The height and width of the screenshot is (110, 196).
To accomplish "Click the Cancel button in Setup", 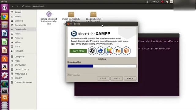I will (x=130, y=78).
